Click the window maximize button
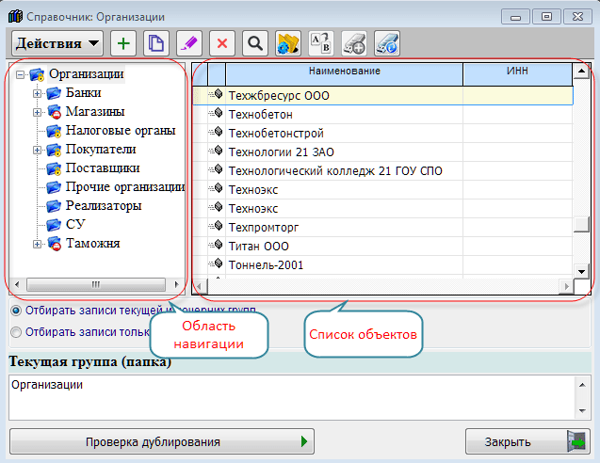 tap(547, 17)
